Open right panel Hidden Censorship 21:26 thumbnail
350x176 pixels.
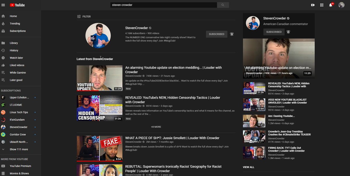point(254,88)
